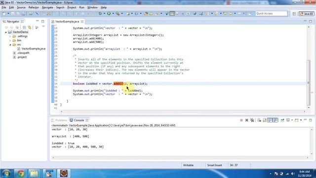Collapse the src folder
The image size is (316, 178).
[x=10, y=44]
